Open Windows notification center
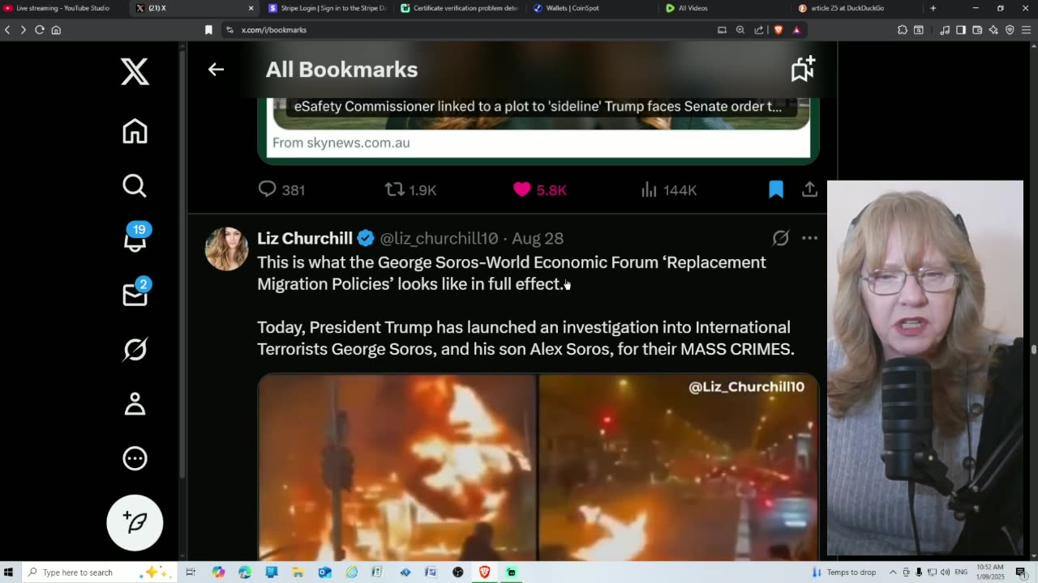 click(1021, 572)
